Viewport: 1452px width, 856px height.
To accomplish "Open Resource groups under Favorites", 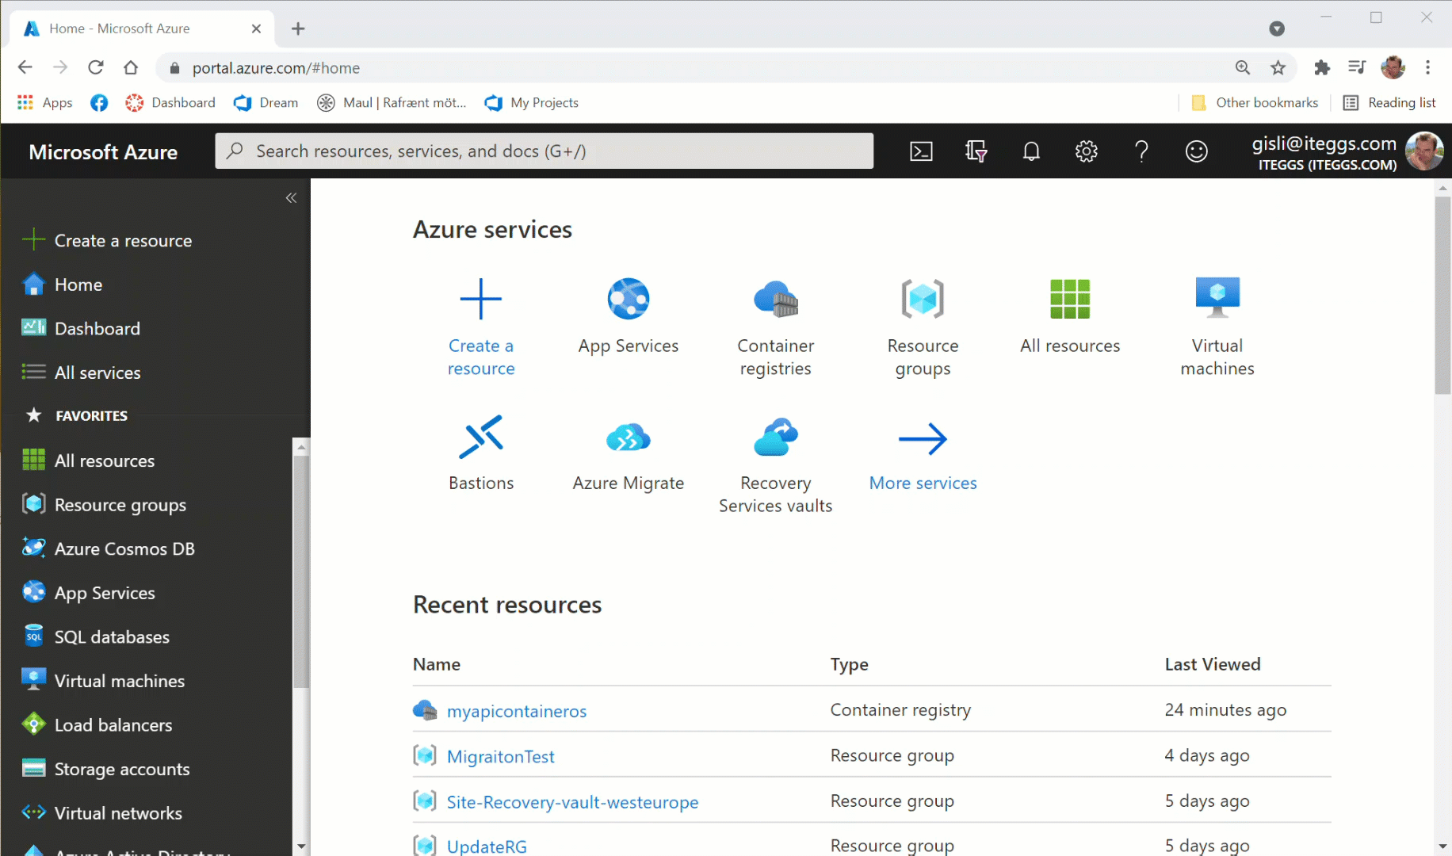I will 105,505.
